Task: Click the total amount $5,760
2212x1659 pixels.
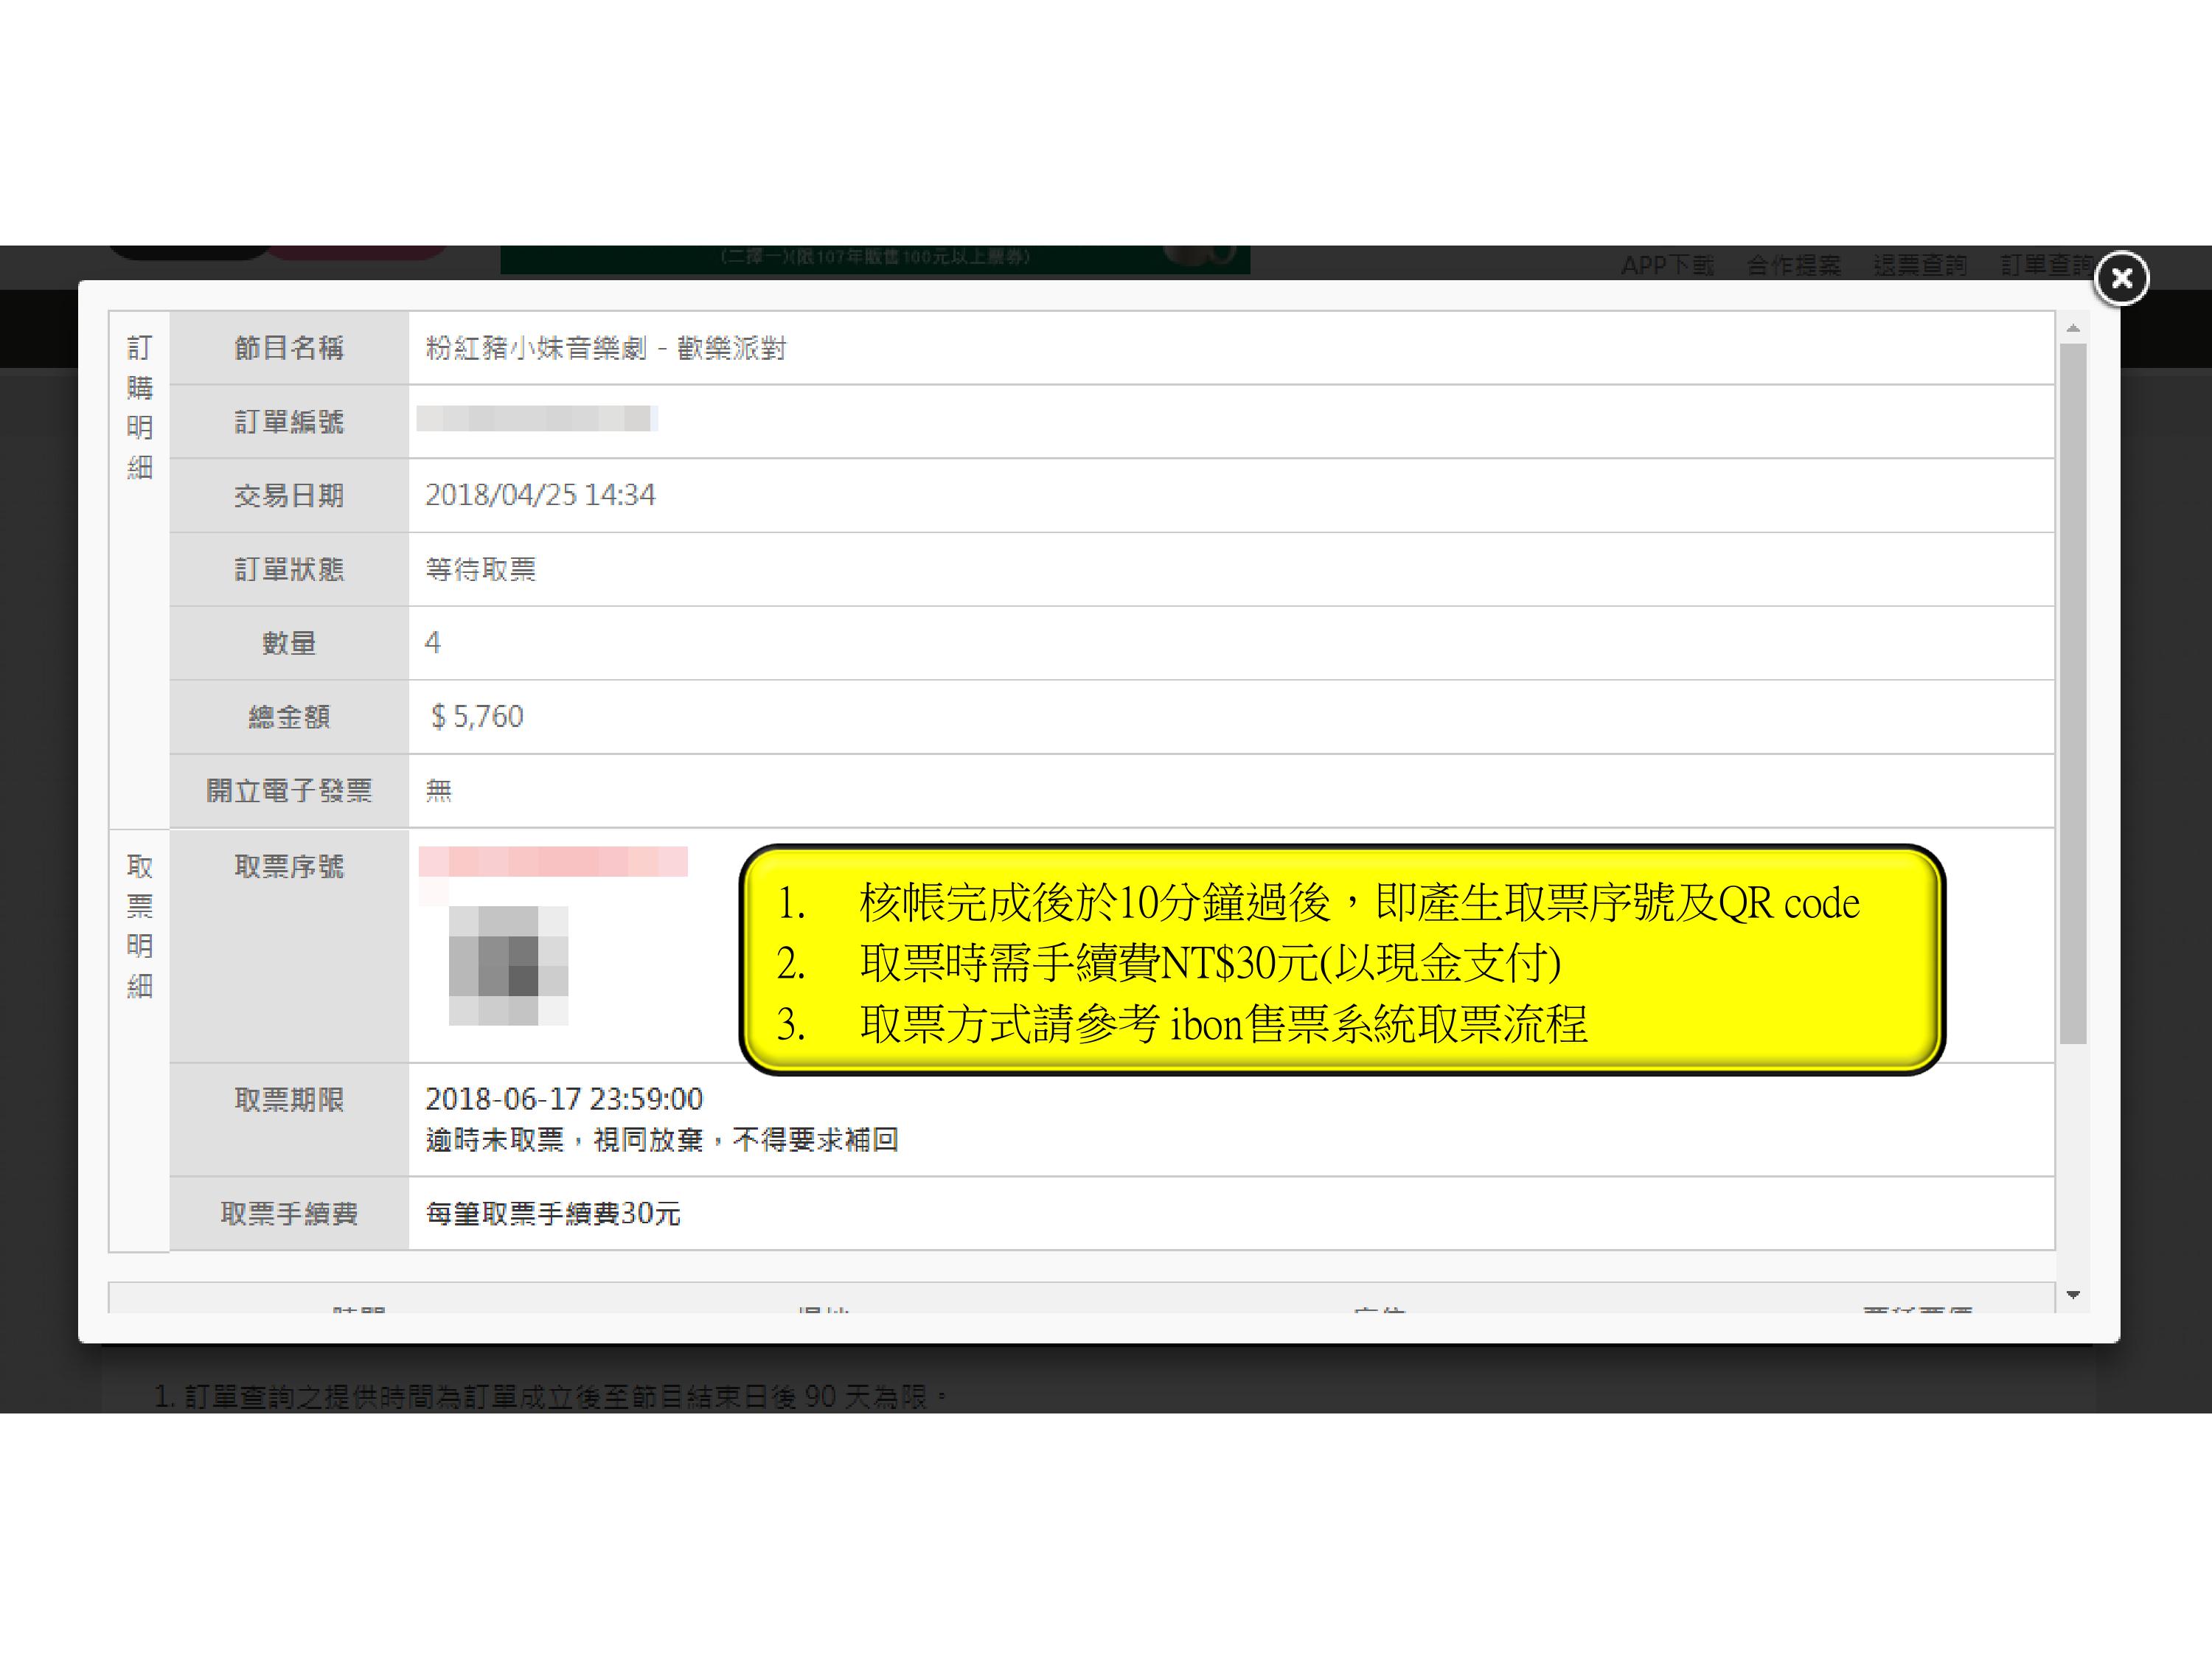Action: tap(476, 717)
